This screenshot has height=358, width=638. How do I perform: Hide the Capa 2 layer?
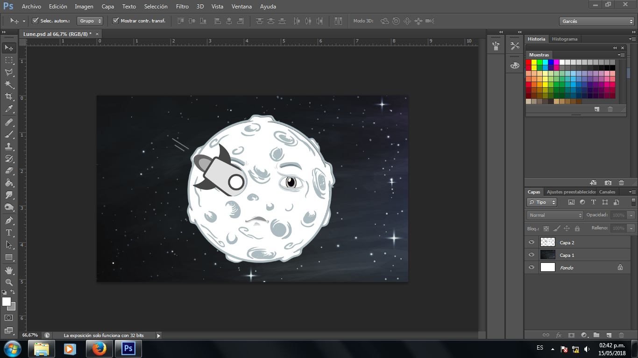click(x=531, y=242)
